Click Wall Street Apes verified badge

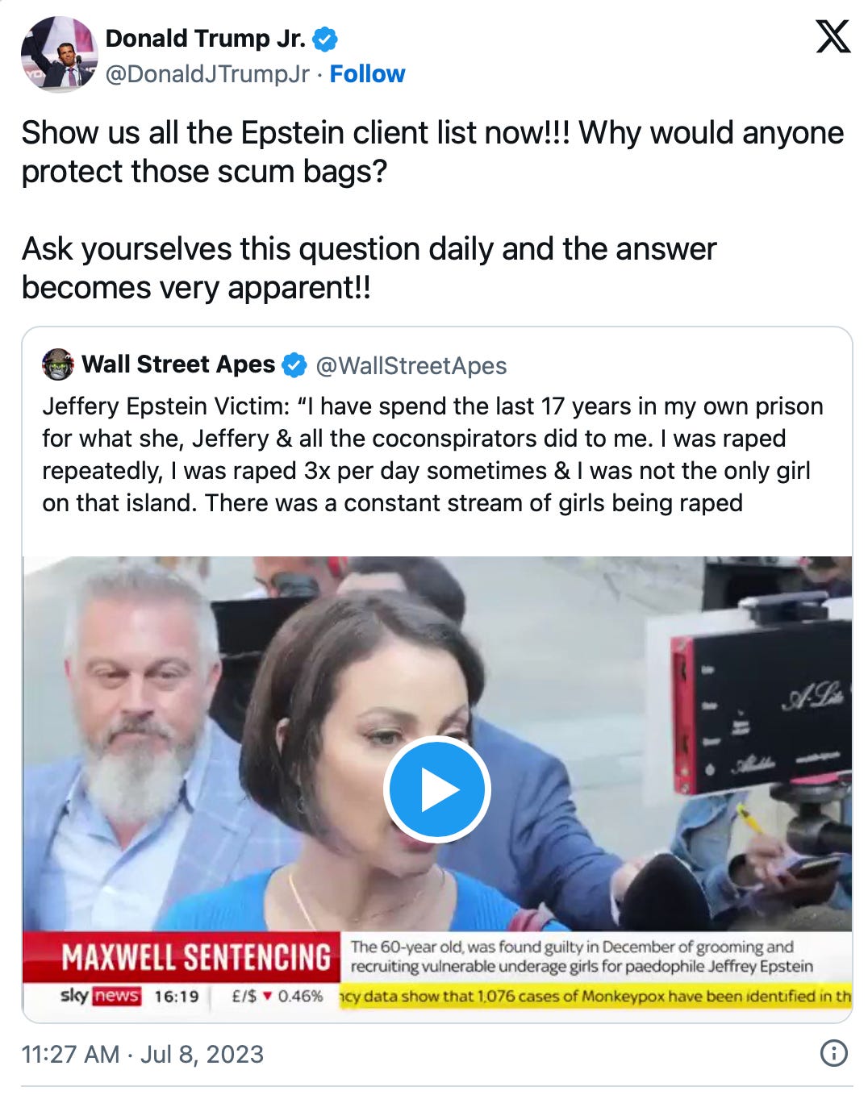click(294, 365)
